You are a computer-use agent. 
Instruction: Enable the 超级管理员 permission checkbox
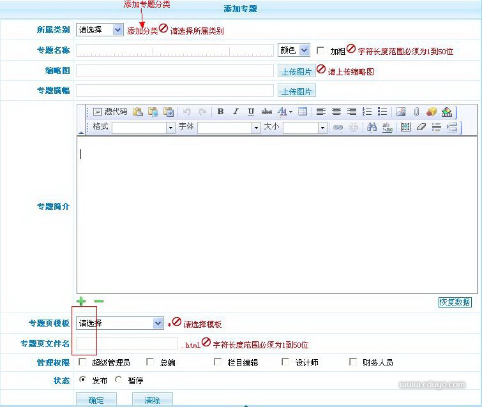pos(82,362)
